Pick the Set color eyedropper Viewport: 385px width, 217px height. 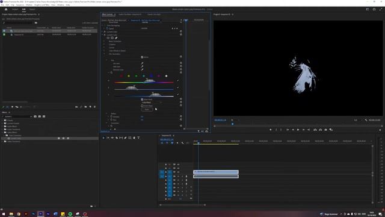tap(142, 63)
